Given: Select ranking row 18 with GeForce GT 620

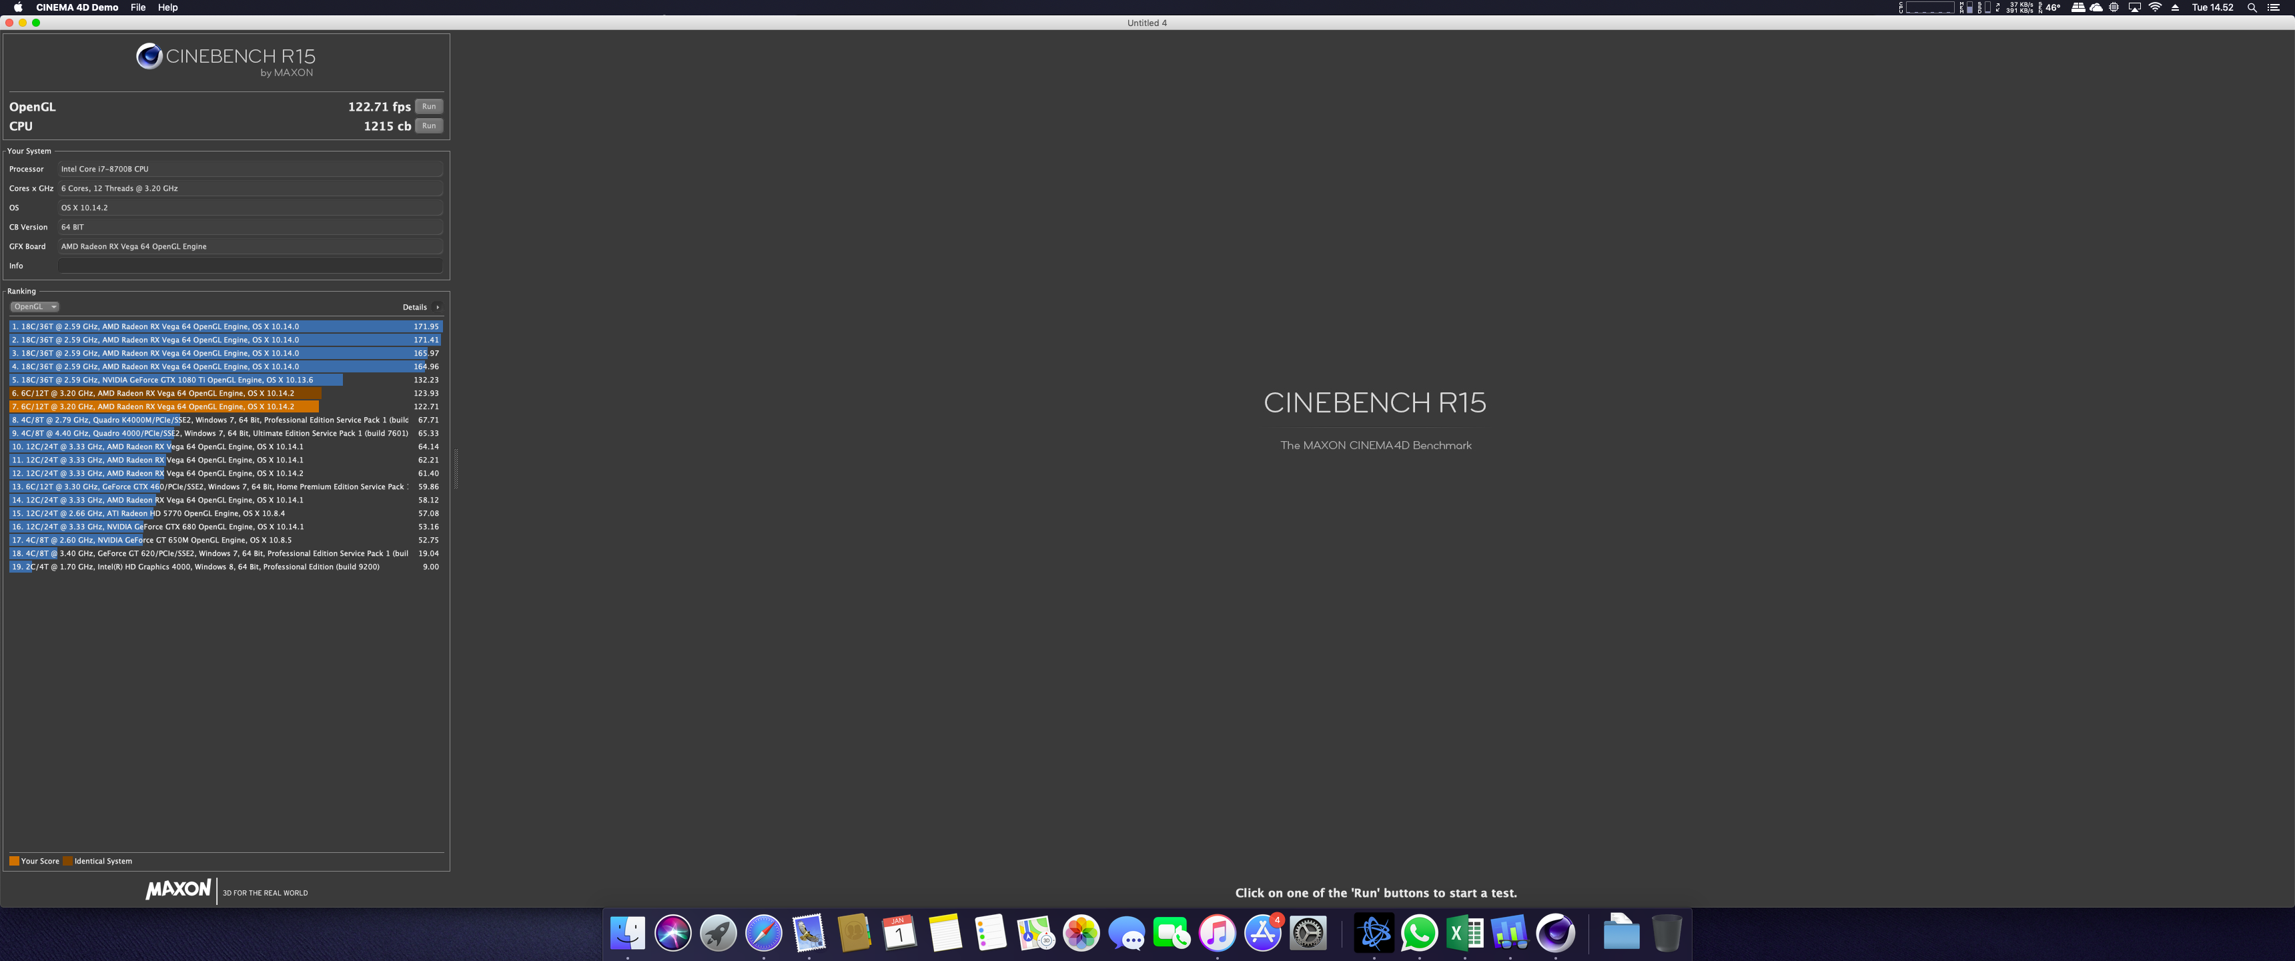Looking at the screenshot, I should pyautogui.click(x=225, y=554).
